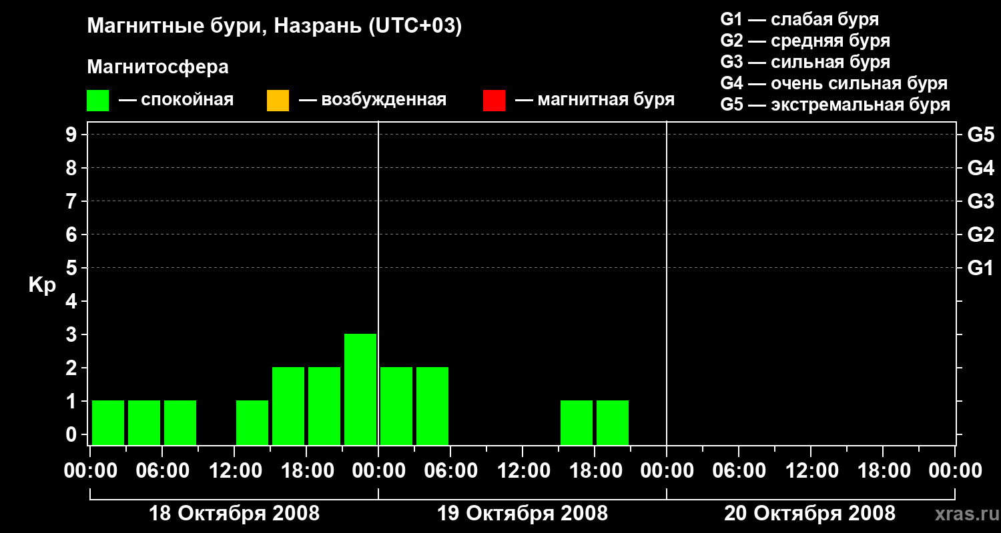Image resolution: width=1001 pixels, height=533 pixels.
Task: Click the Kp 1 bar for 15:00–18:00 on 19 October
Action: click(577, 422)
